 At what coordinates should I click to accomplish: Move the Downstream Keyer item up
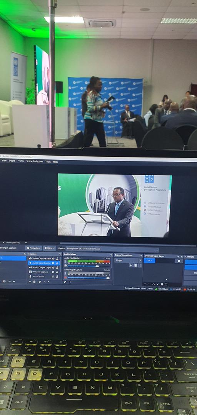154,284
